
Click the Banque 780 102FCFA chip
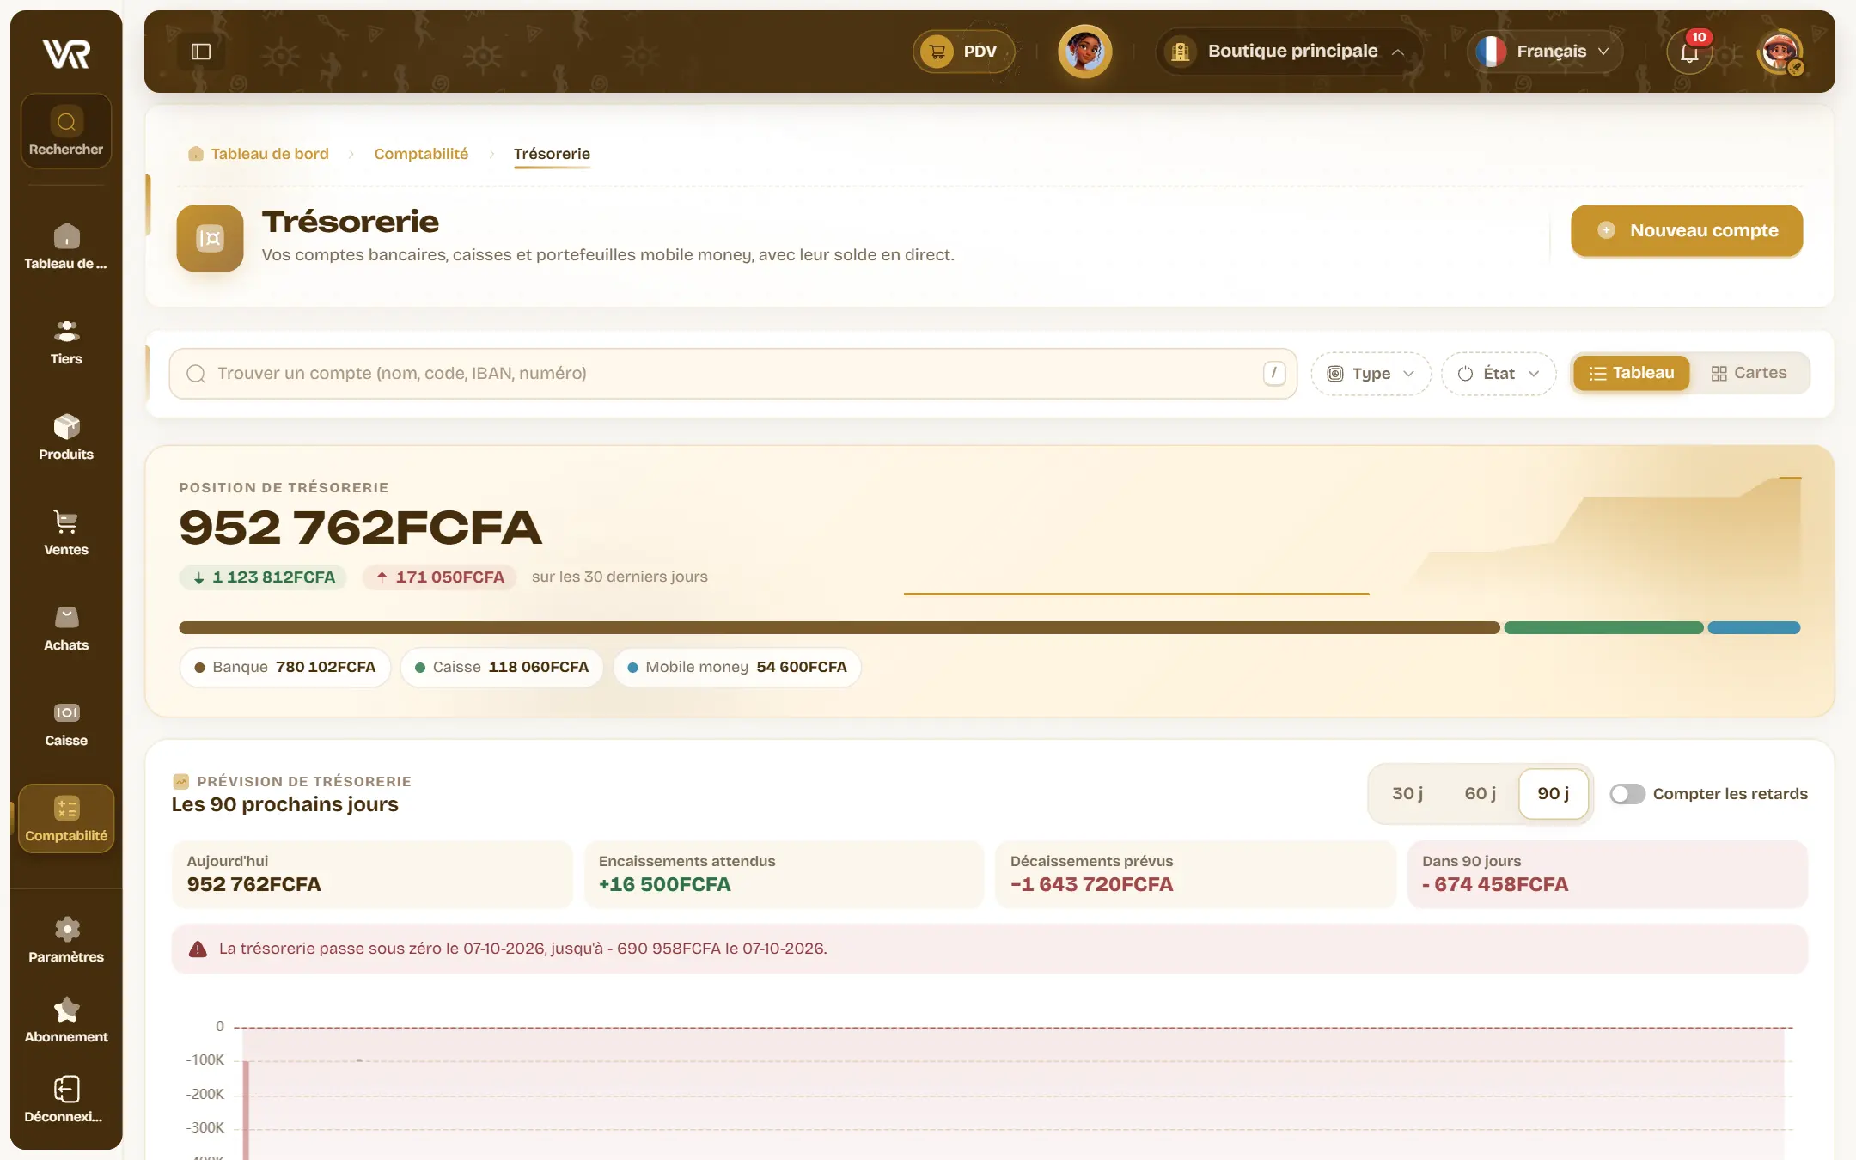pyautogui.click(x=285, y=668)
